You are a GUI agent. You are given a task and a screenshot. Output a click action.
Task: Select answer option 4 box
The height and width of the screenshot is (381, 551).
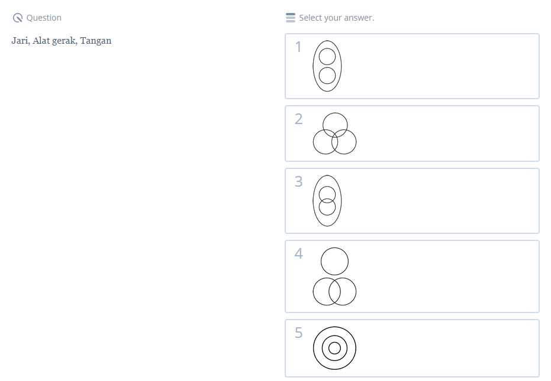(438, 276)
